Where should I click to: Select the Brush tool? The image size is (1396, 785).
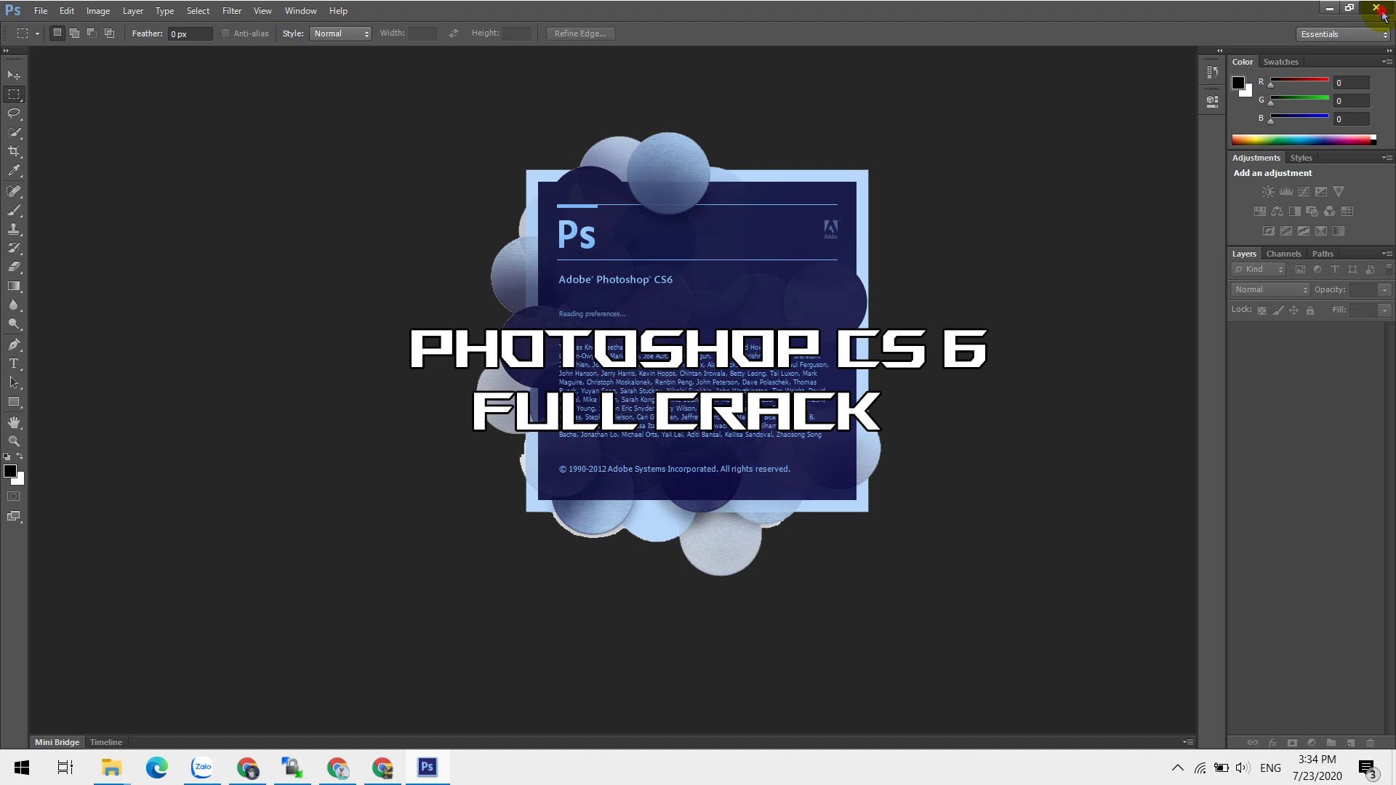(x=15, y=209)
